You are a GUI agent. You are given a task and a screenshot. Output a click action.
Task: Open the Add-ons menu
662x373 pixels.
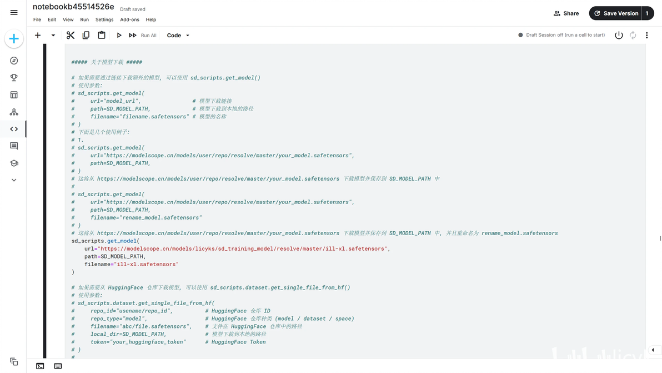pos(129,19)
